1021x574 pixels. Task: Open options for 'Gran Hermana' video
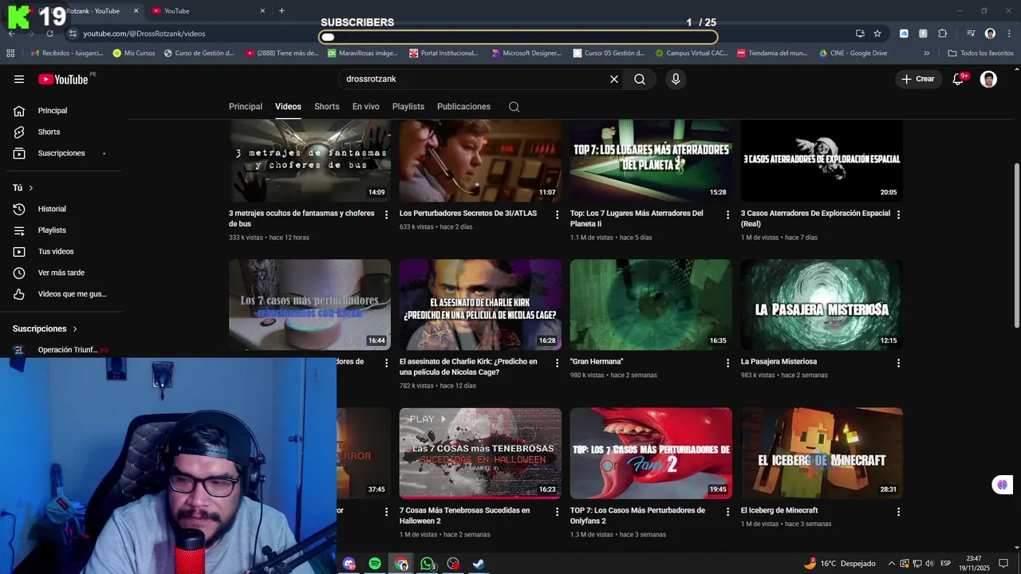point(727,363)
